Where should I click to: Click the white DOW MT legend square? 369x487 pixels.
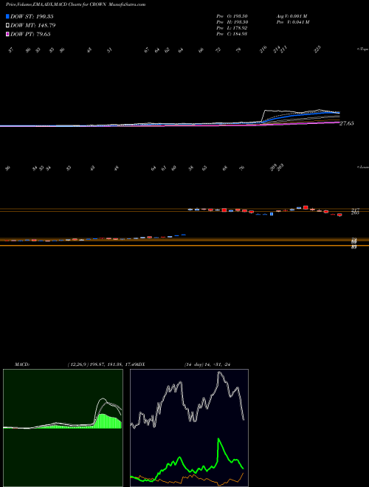pyautogui.click(x=8, y=26)
